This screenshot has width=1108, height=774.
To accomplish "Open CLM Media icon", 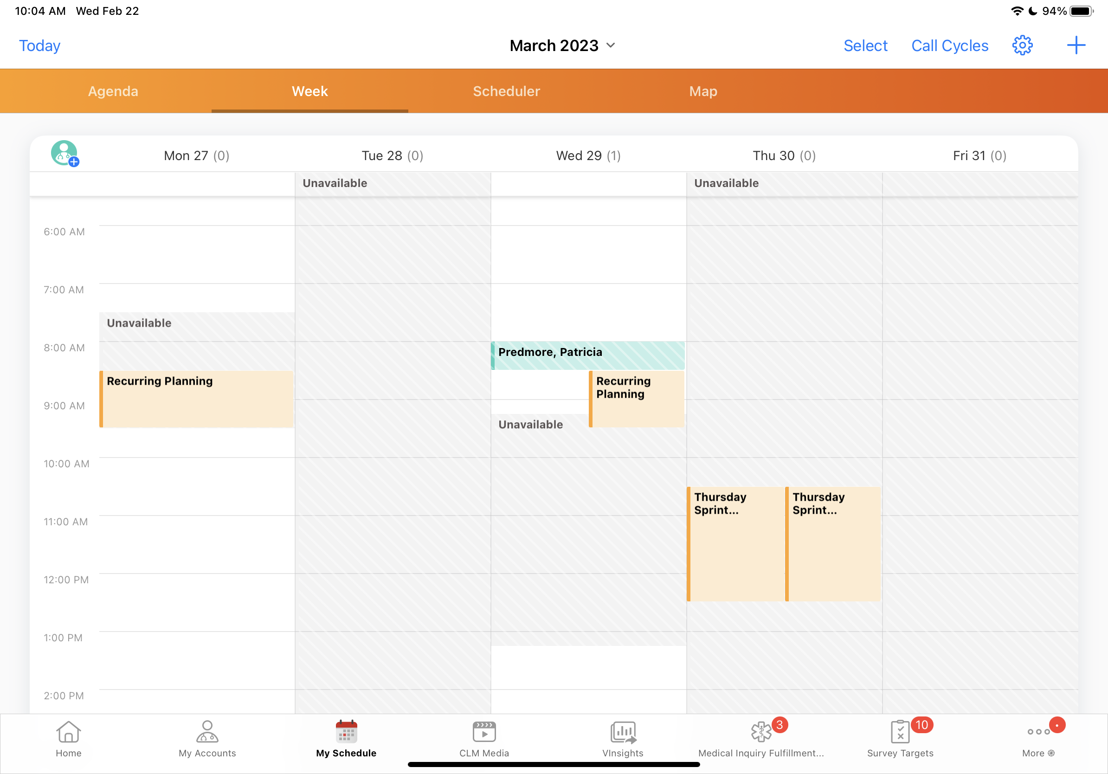I will (484, 738).
